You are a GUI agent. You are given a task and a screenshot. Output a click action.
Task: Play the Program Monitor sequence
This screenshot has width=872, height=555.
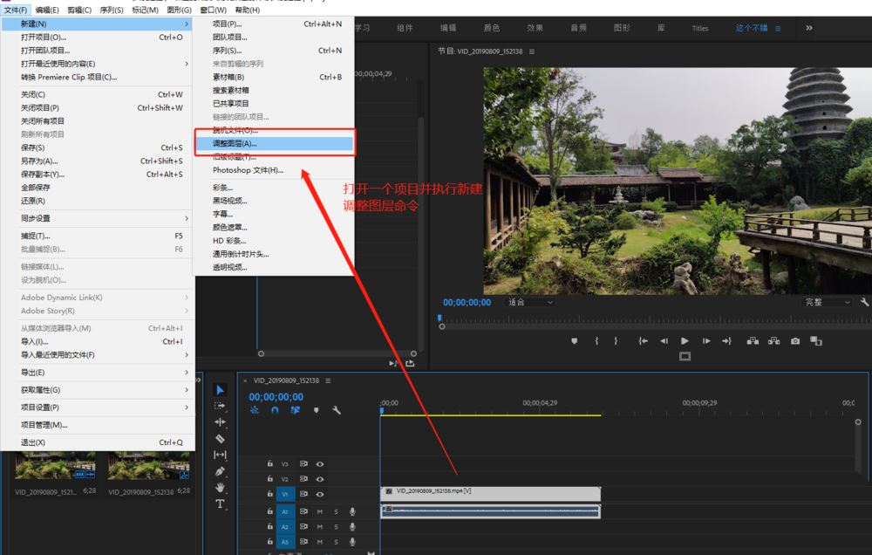[x=685, y=340]
